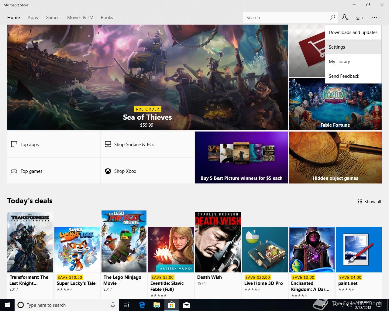Open the Shop Surface & PCs tile

[x=147, y=144]
